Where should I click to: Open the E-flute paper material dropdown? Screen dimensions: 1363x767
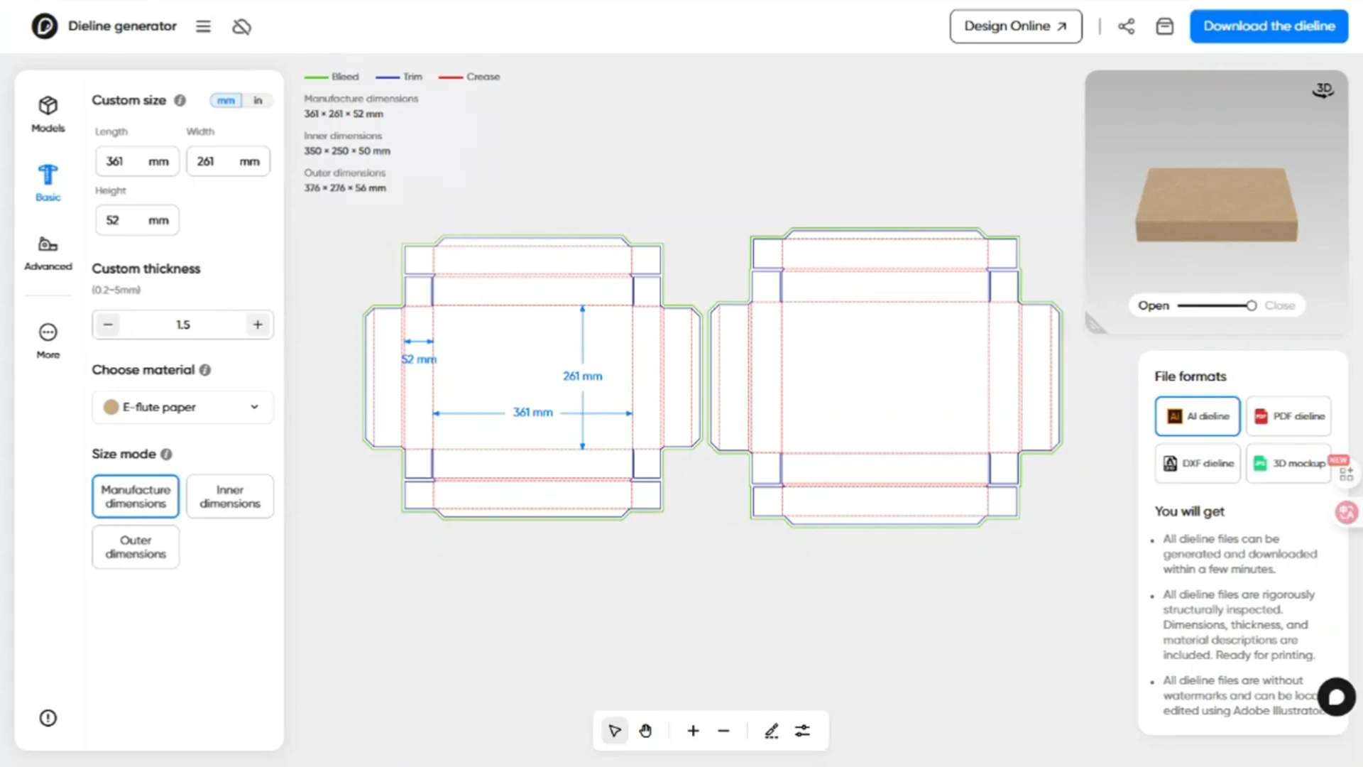tap(182, 407)
